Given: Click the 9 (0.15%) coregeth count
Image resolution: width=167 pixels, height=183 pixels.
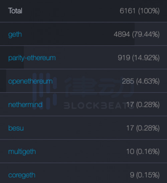Looking at the screenshot, I should click(x=145, y=175).
